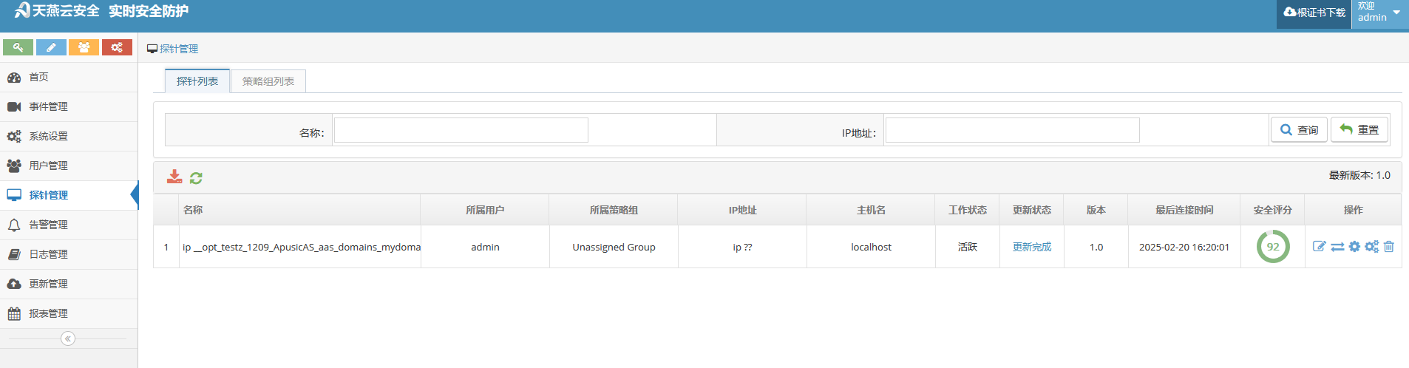The height and width of the screenshot is (368, 1409).
Task: Open 日志管理 in the sidebar
Action: tap(69, 254)
